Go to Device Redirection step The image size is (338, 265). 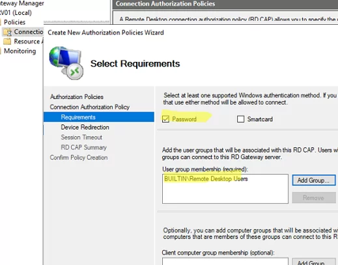coord(85,127)
